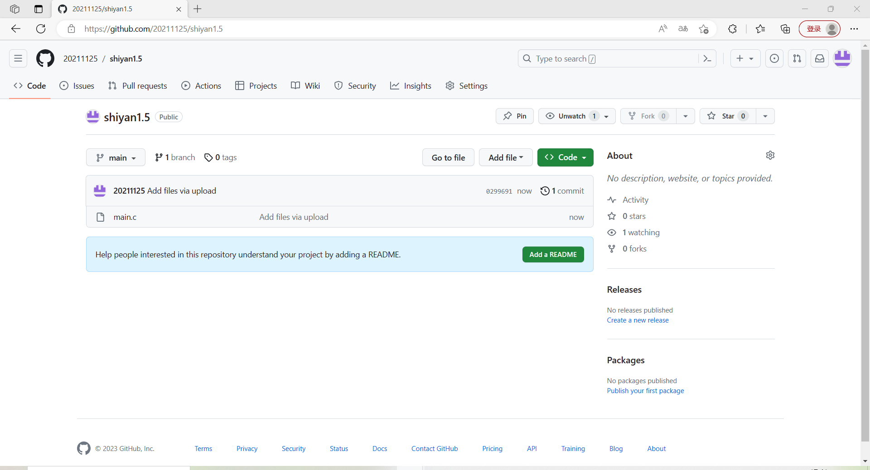Open the 1 watching link in About
The width and height of the screenshot is (870, 470).
pos(633,233)
